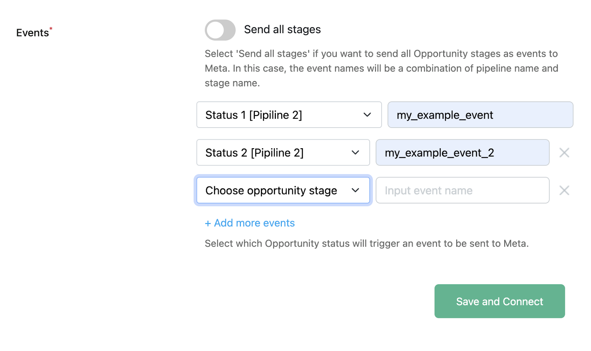Open the Status 1 [Pipiline 2] dropdown
This screenshot has height=351, width=591.
click(289, 115)
